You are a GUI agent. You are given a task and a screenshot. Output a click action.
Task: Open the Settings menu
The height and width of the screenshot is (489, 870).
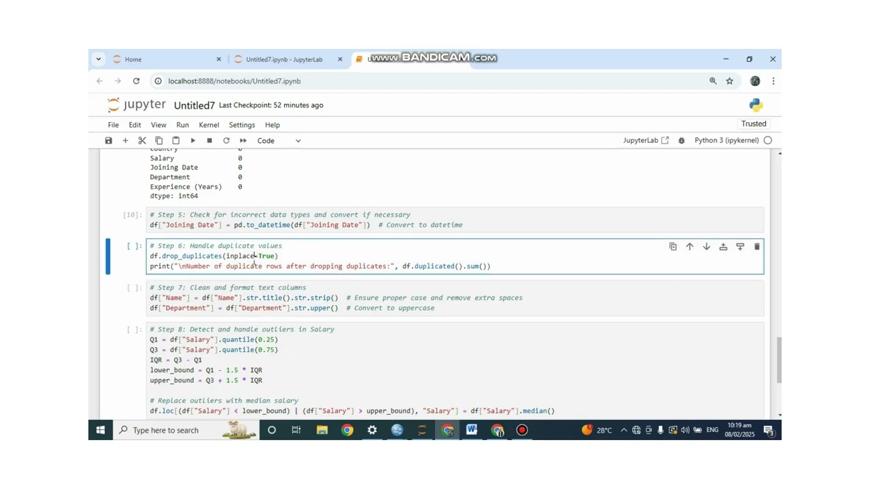point(242,125)
